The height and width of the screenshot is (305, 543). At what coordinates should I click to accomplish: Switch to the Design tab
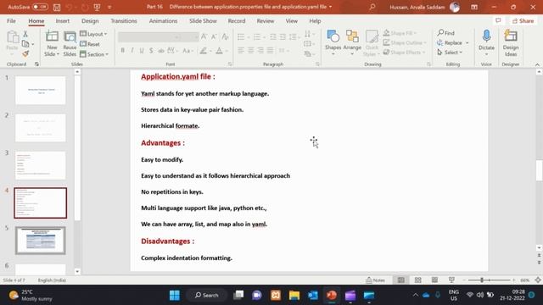pyautogui.click(x=90, y=20)
